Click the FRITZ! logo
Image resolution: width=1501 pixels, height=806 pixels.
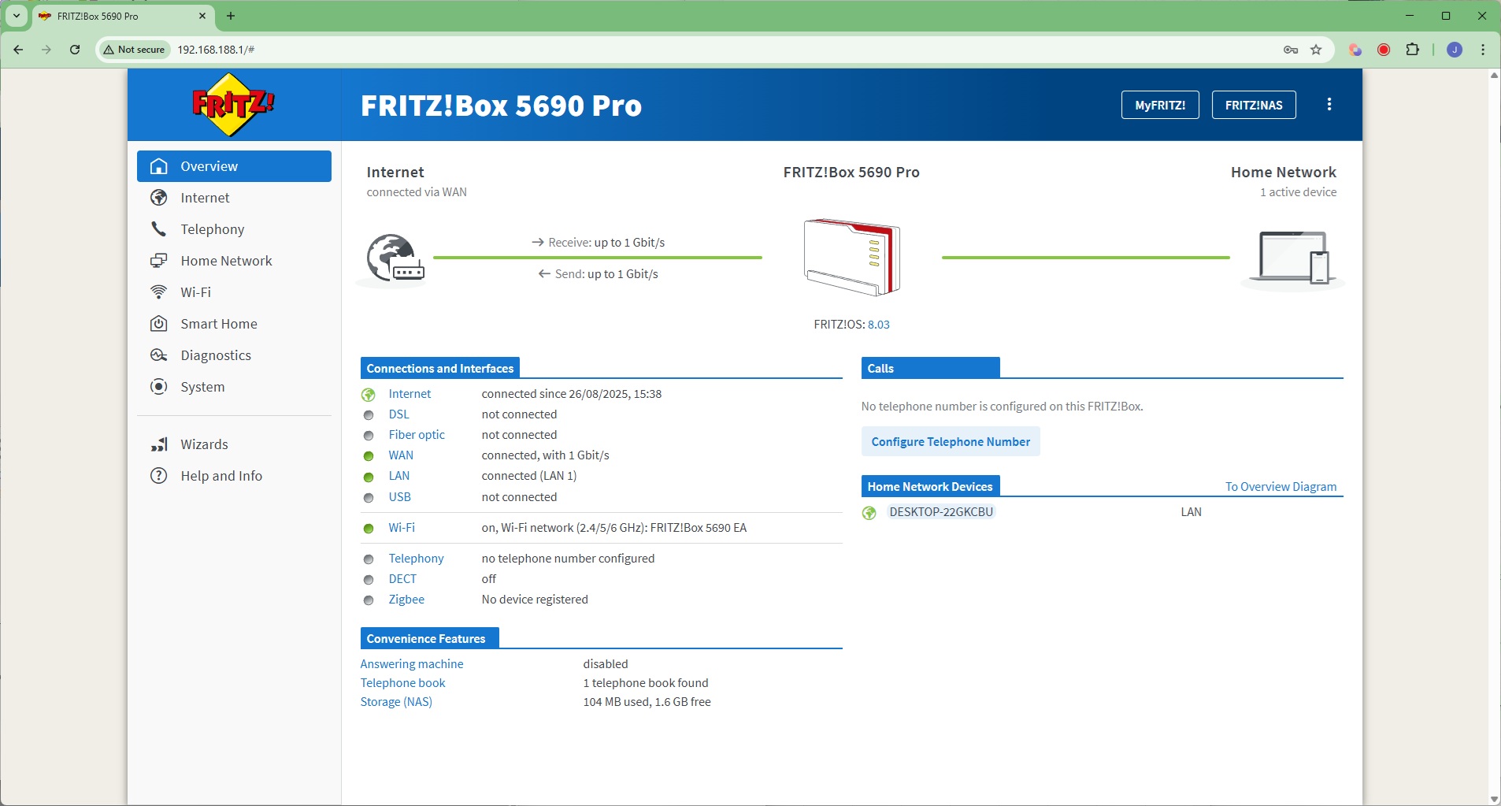click(x=234, y=105)
